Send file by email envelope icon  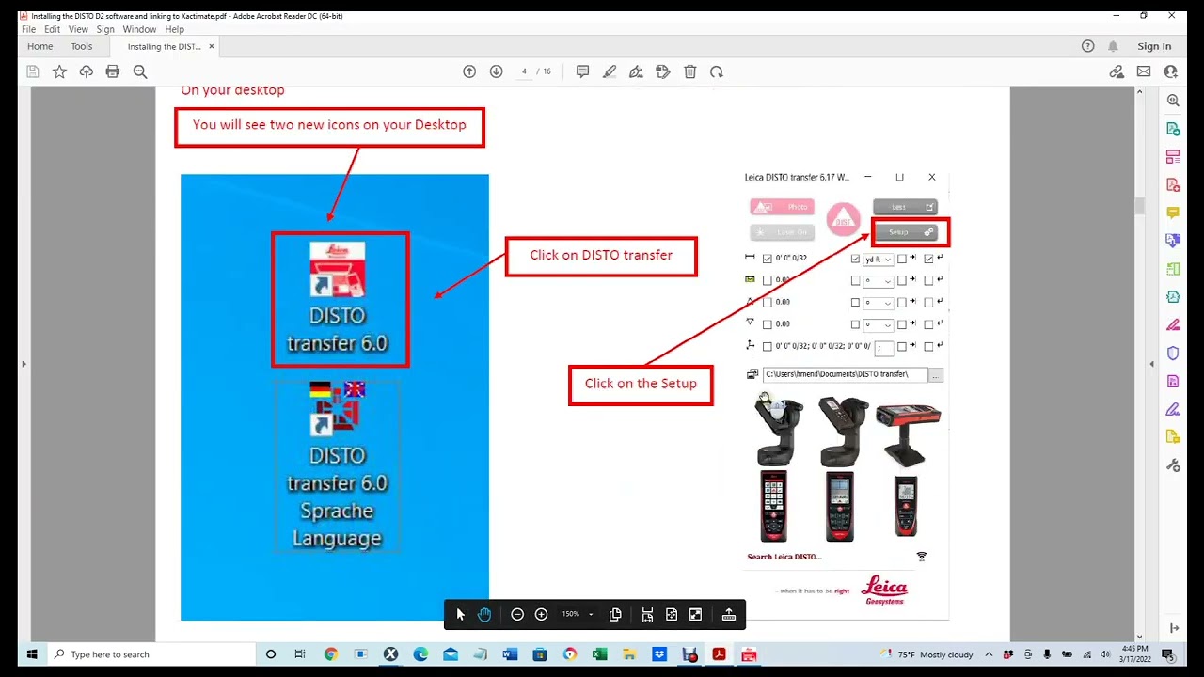point(1144,71)
